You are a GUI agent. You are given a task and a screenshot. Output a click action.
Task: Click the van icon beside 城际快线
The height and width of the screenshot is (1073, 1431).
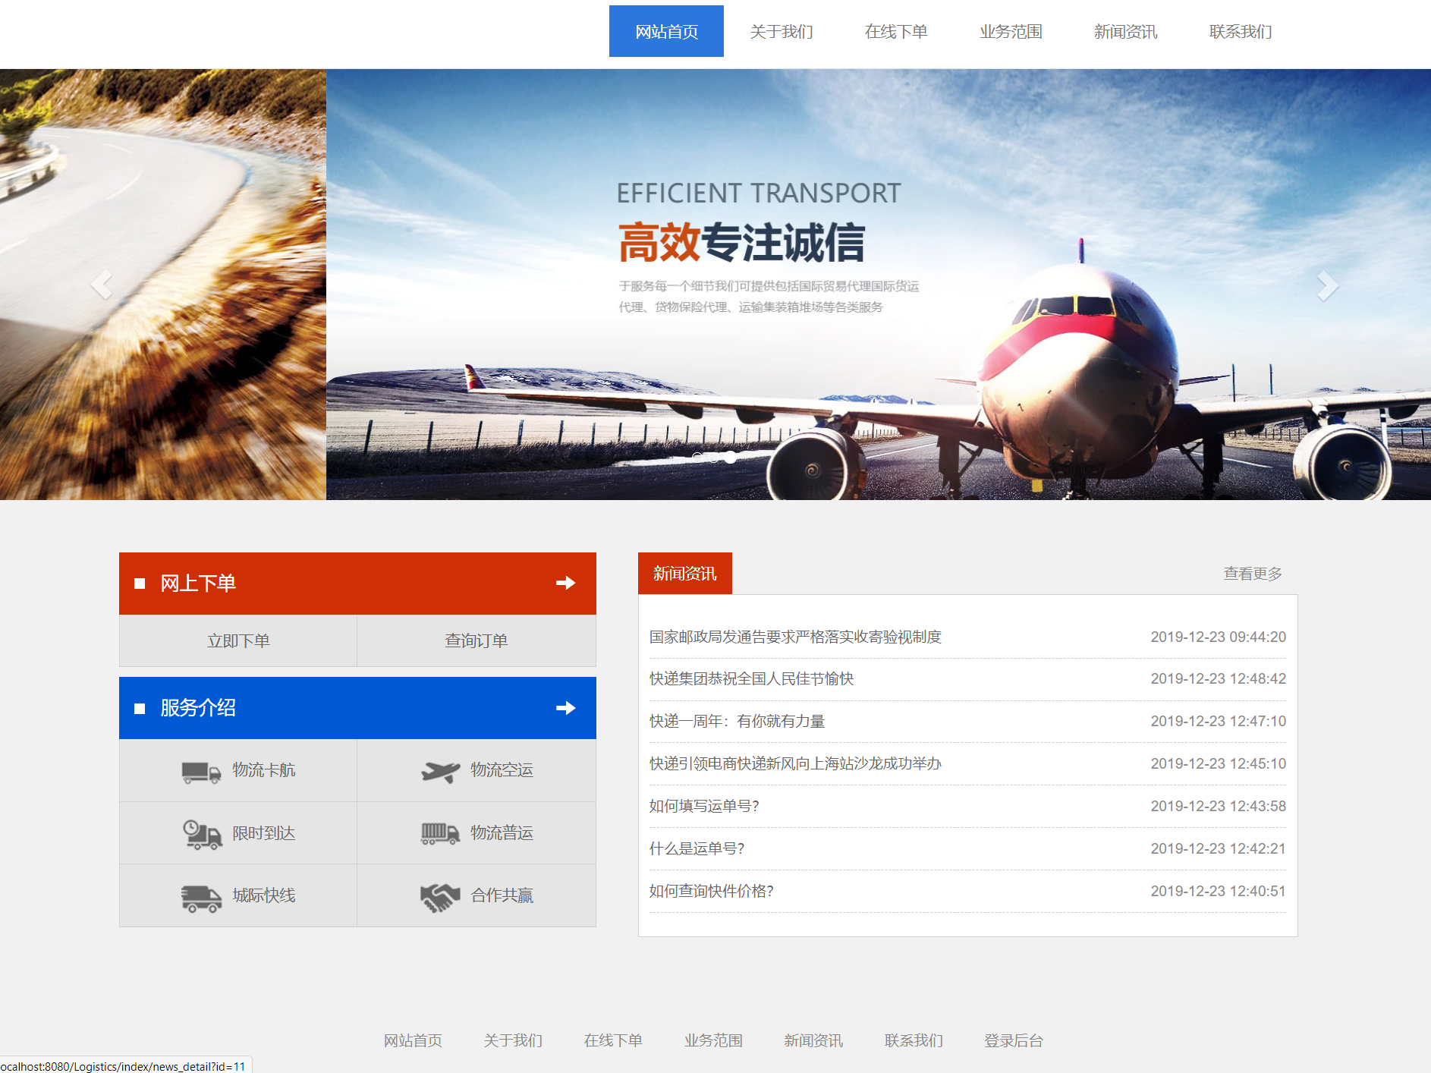click(x=201, y=897)
